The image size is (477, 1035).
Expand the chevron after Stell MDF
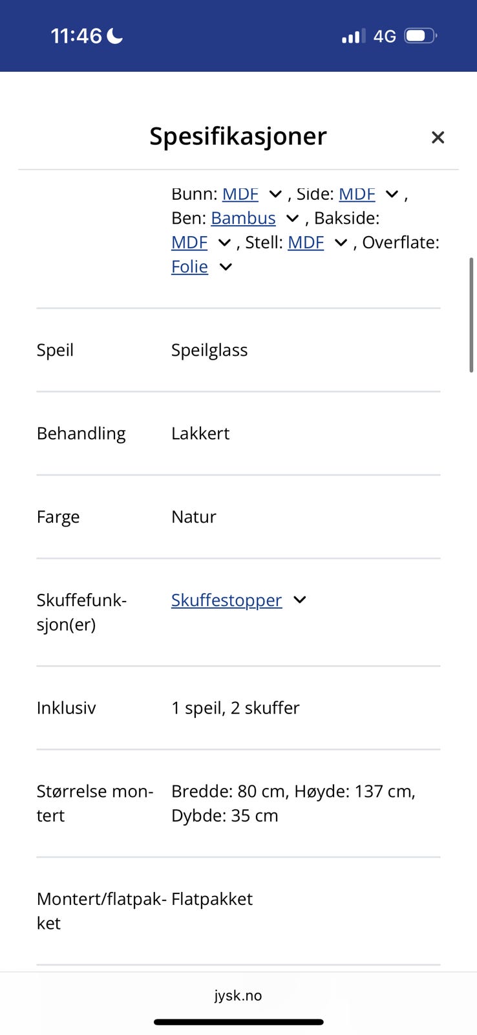point(341,243)
